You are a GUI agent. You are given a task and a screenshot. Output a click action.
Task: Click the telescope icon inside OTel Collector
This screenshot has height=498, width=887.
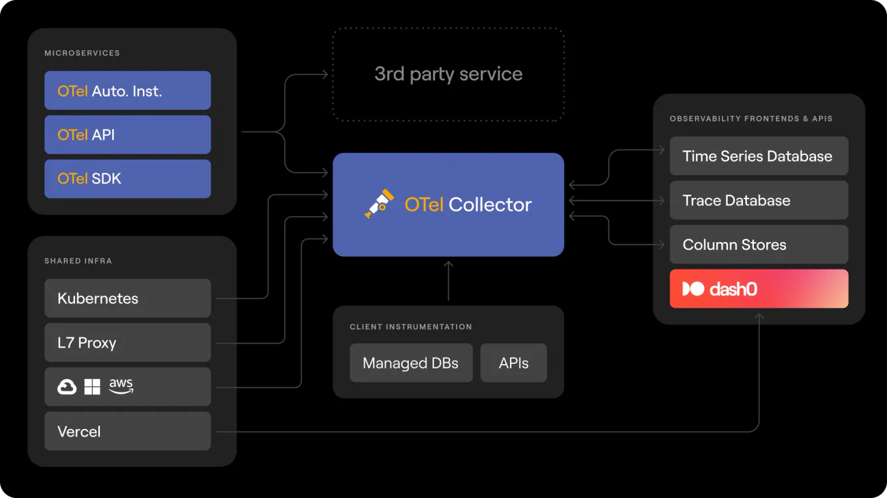(x=378, y=204)
